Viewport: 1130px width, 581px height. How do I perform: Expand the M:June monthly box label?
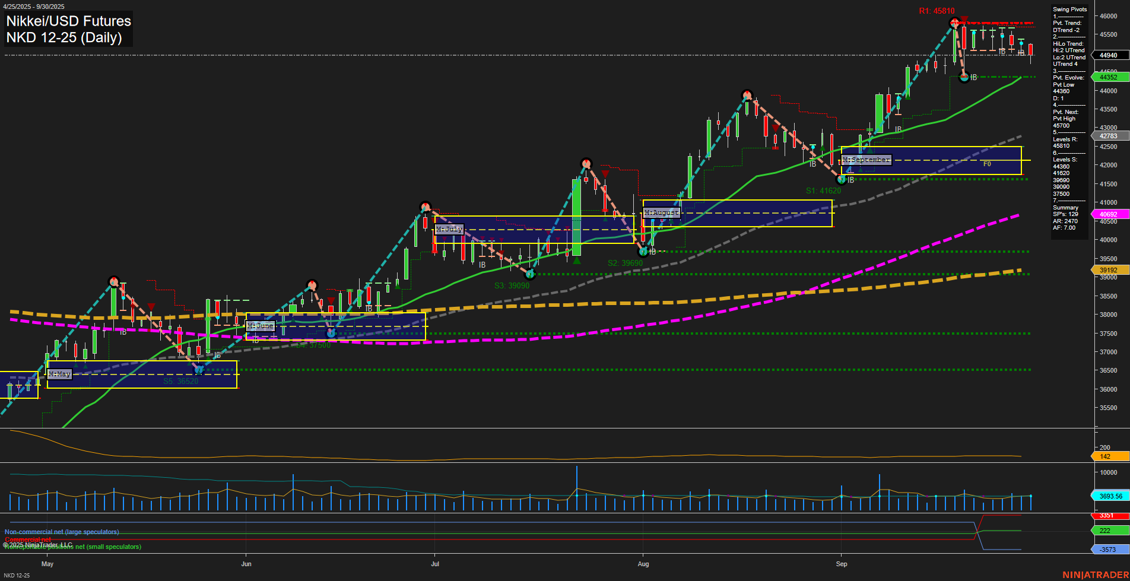(261, 325)
